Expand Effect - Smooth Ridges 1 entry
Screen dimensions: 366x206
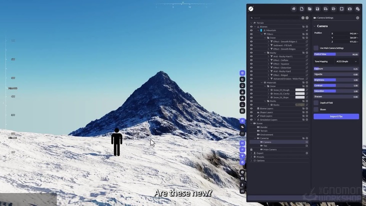pyautogui.click(x=268, y=41)
